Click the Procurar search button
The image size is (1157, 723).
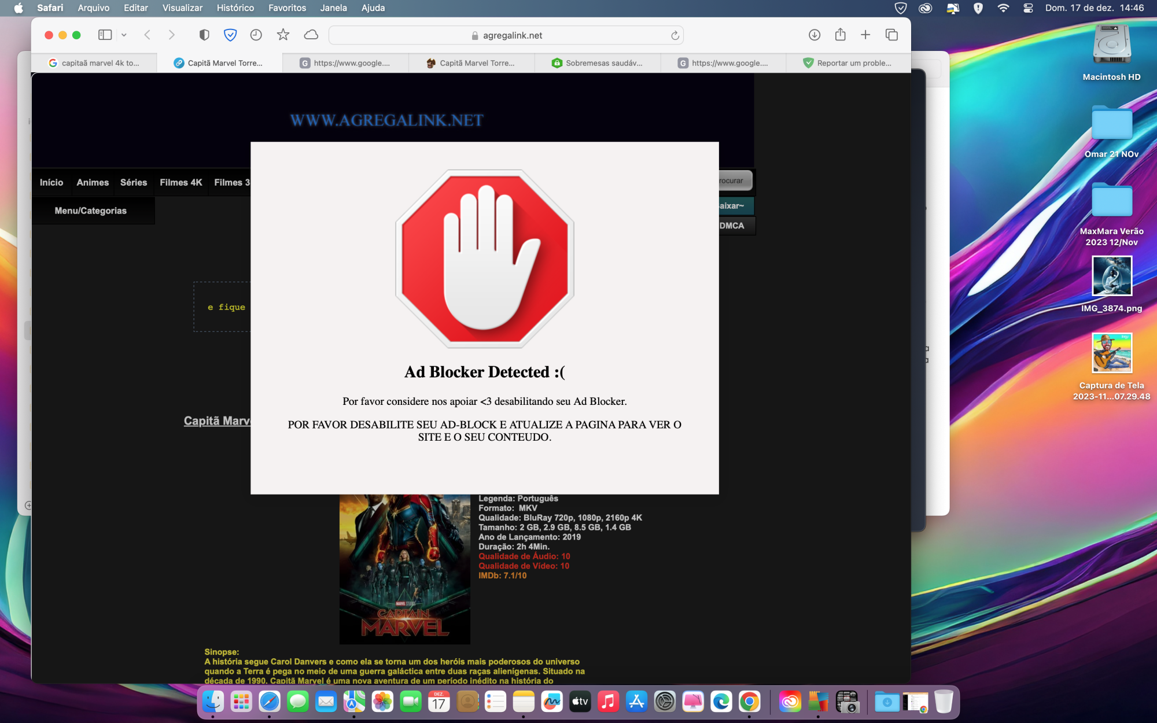730,180
